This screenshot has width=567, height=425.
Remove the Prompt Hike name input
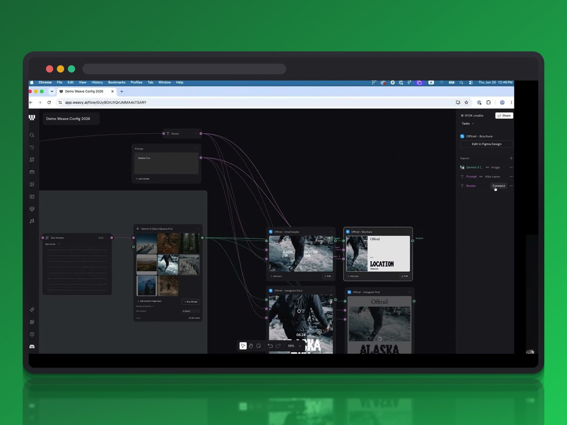click(511, 176)
